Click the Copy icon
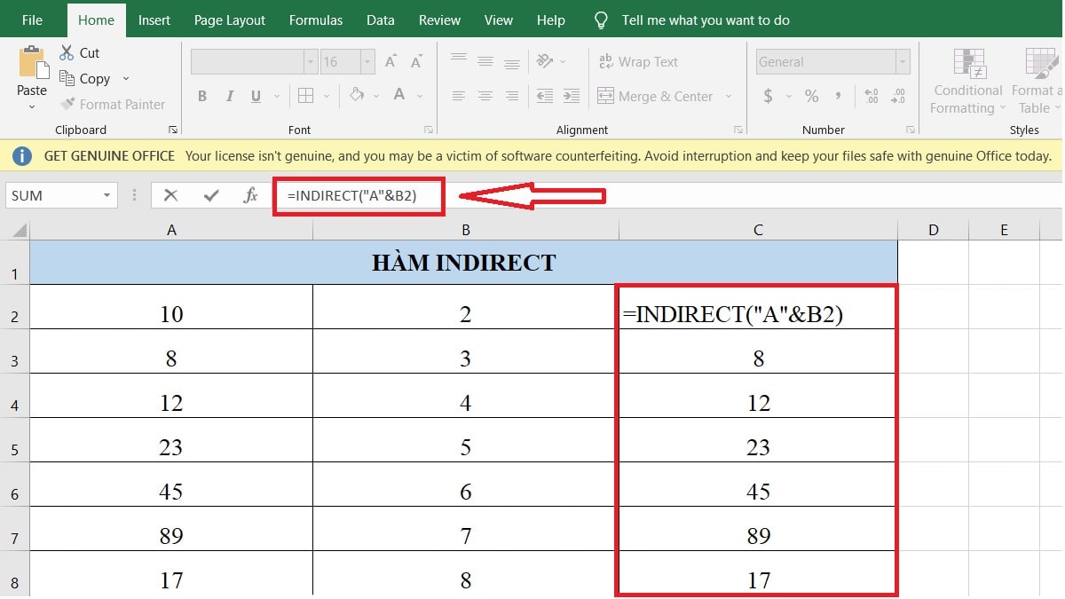Image resolution: width=1065 pixels, height=599 pixels. click(67, 79)
